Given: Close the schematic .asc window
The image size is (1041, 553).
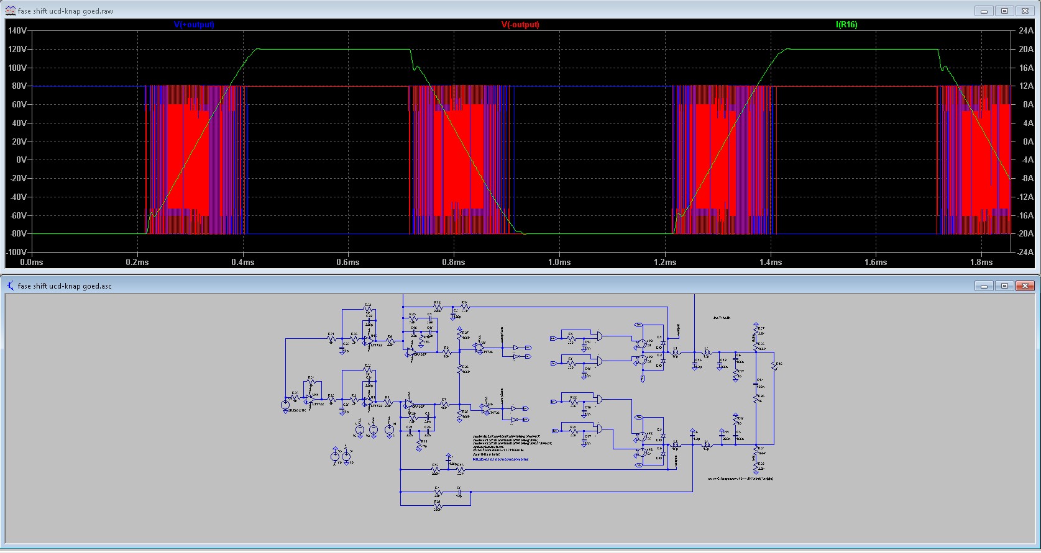Looking at the screenshot, I should click(1025, 285).
